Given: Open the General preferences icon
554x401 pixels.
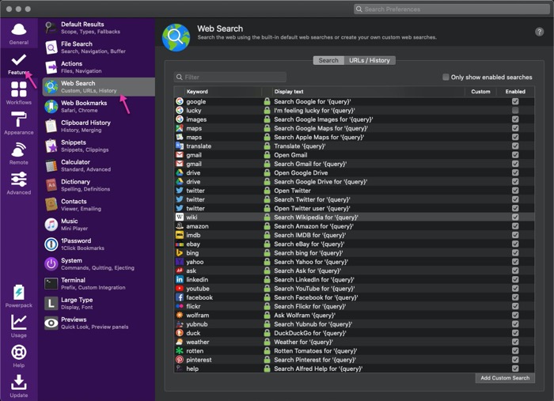Looking at the screenshot, I should [x=19, y=29].
